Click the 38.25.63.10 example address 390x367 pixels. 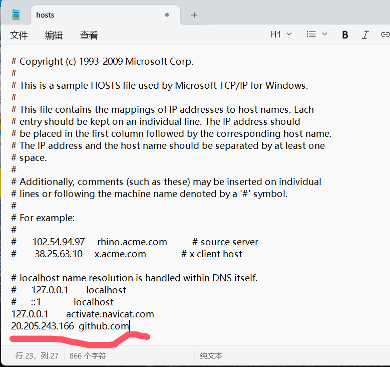click(x=59, y=254)
